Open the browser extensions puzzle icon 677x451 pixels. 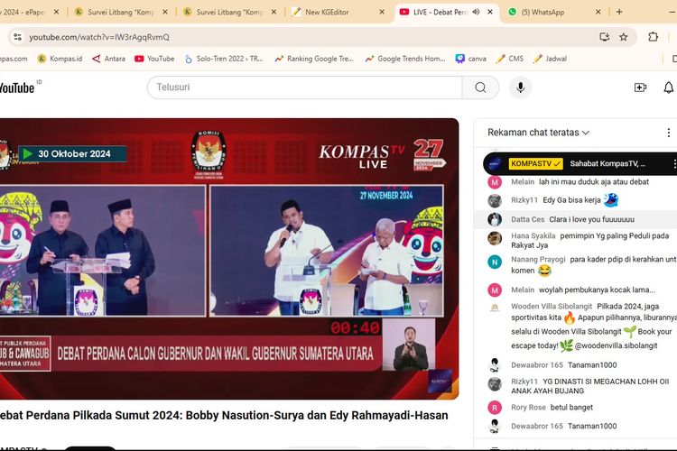pyautogui.click(x=654, y=37)
